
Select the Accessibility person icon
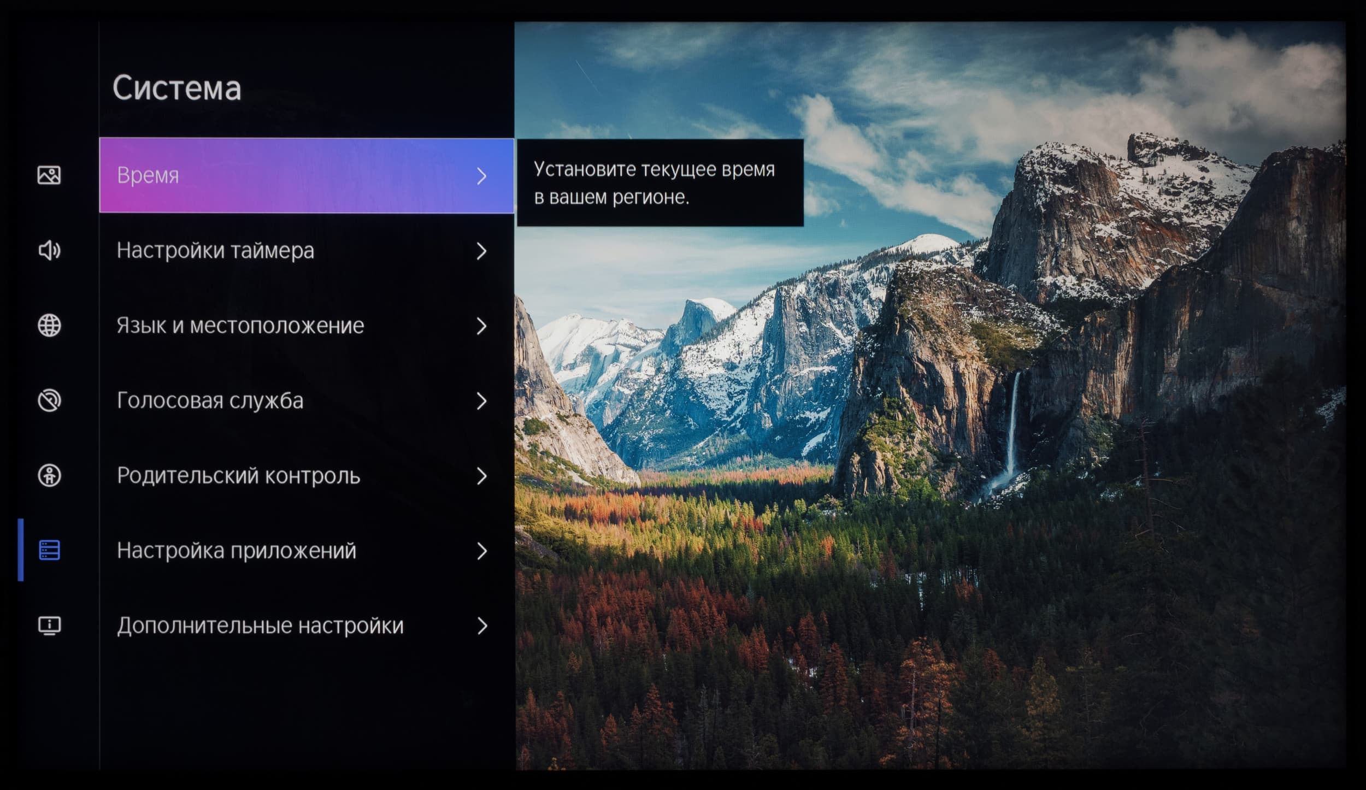click(x=49, y=475)
